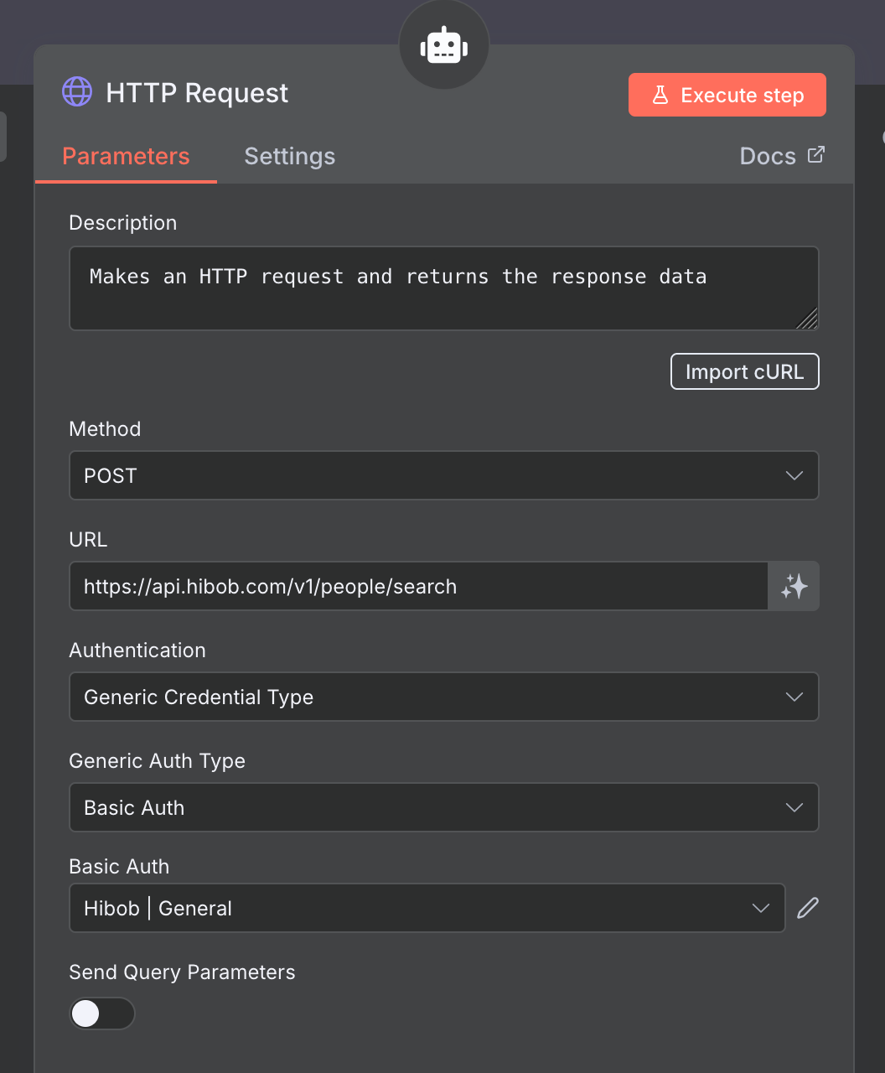Switch to the Settings tab
The image size is (885, 1073).
289,157
